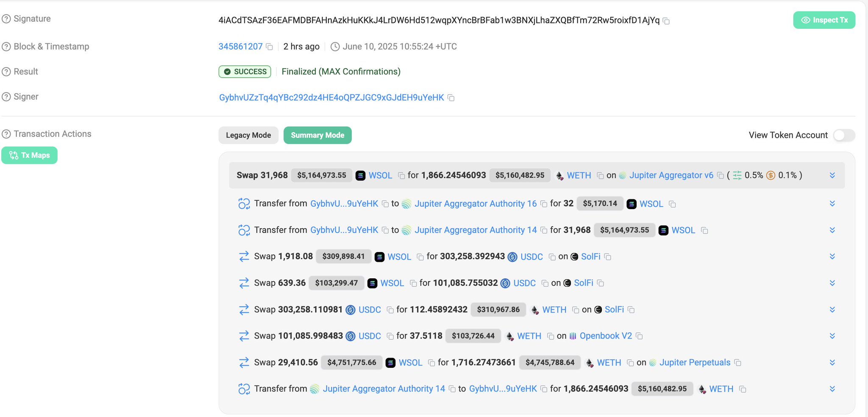Click the timestamp June 10, 2025 10:55:24

pyautogui.click(x=400, y=47)
